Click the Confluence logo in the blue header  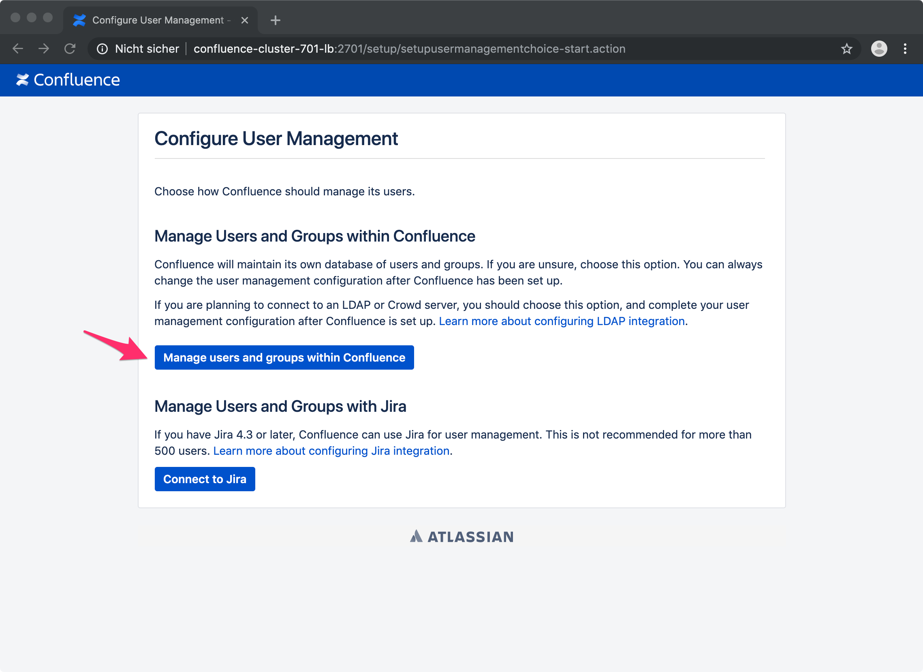click(68, 80)
